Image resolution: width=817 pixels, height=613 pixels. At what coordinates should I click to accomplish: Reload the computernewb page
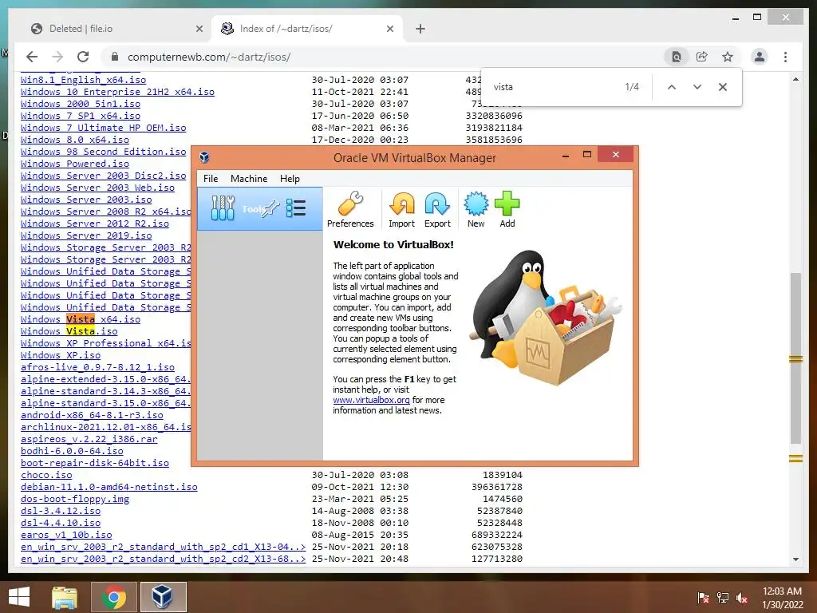click(x=83, y=57)
